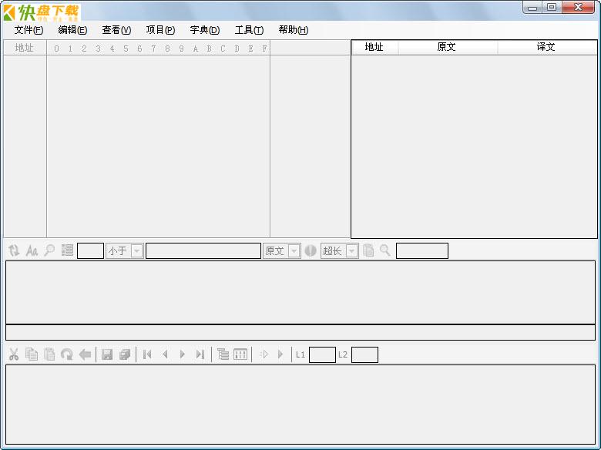Screen dimensions: 601x450
Task: Open the 编辑(E) menu
Action: click(x=72, y=30)
